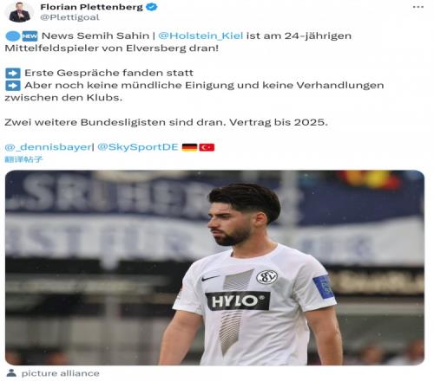Open Florian Plettenberg's profile avatar

coord(19,12)
